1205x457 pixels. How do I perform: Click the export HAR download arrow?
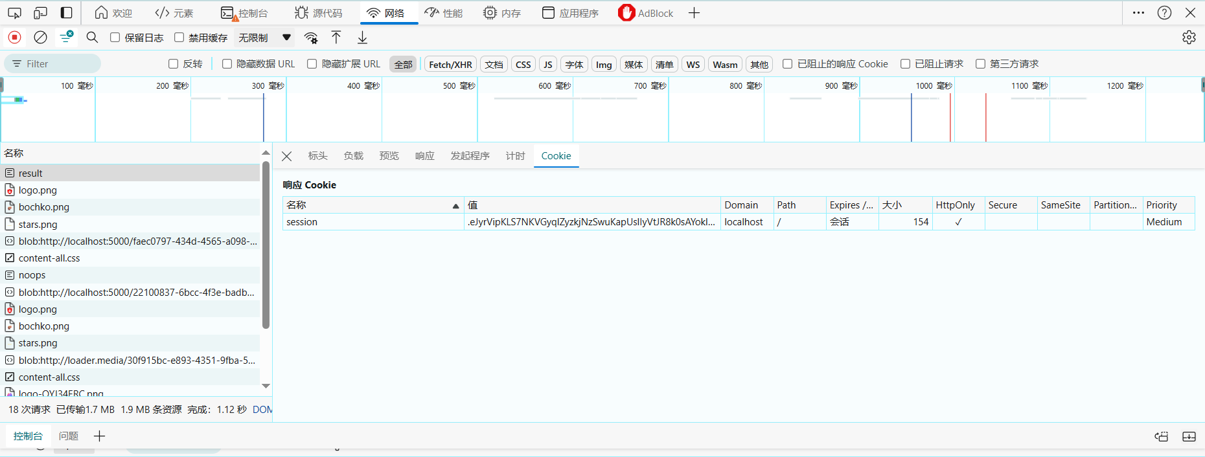coord(362,38)
